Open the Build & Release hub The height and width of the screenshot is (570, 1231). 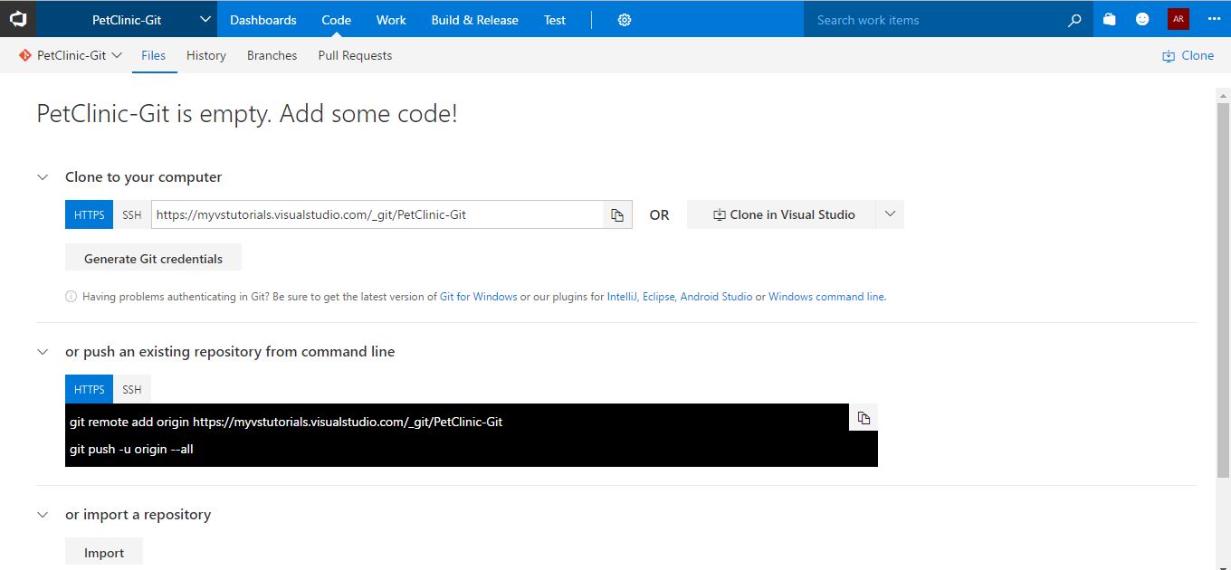click(x=475, y=20)
